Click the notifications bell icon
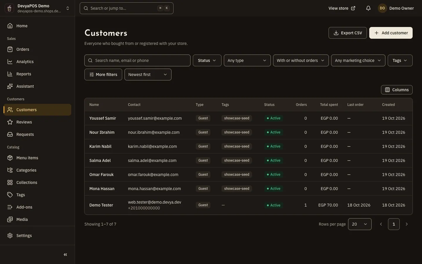The width and height of the screenshot is (422, 264). pyautogui.click(x=368, y=8)
